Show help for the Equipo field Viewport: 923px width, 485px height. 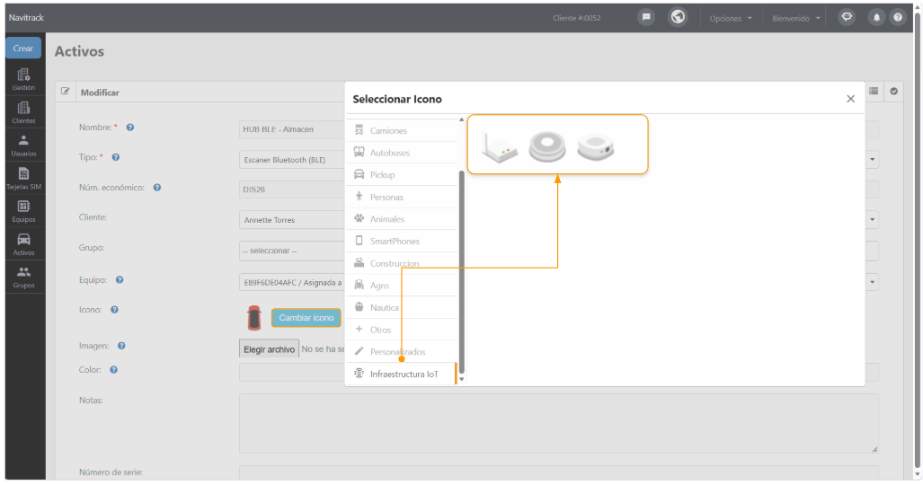tap(120, 280)
